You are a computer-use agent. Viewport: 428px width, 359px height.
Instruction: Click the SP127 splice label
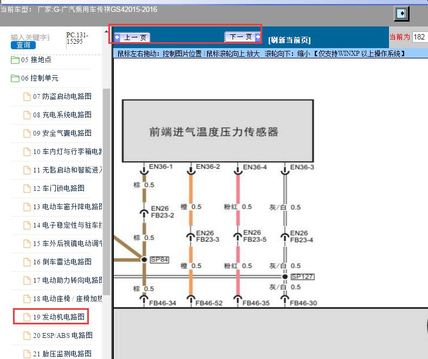coord(302,277)
